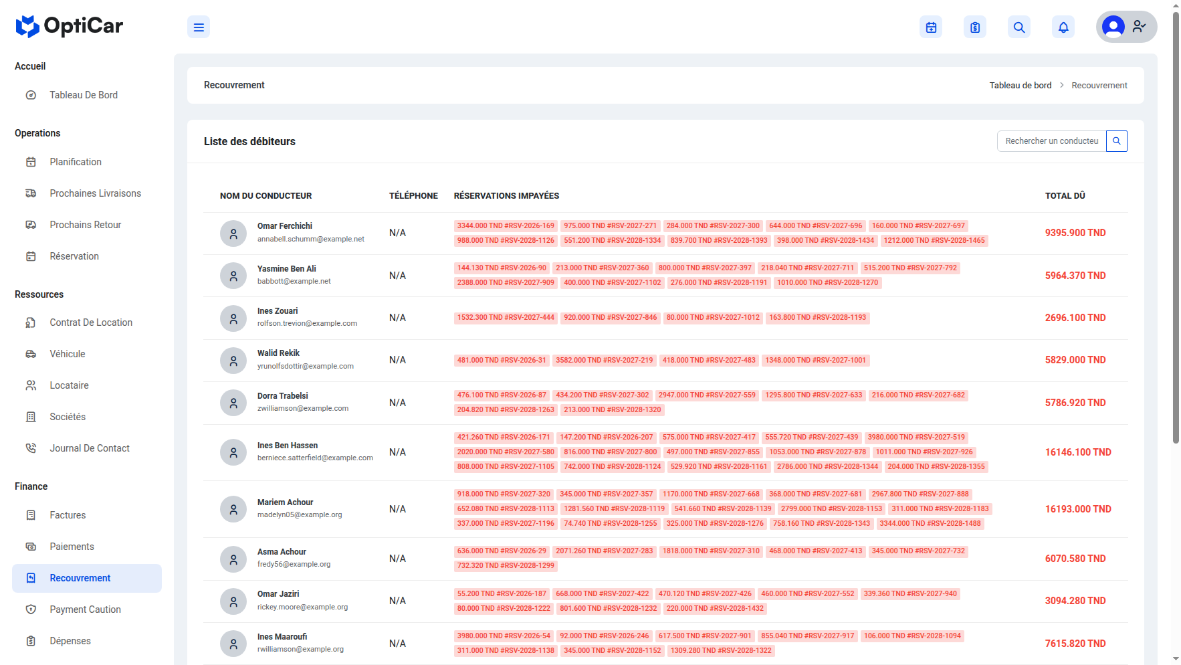The height and width of the screenshot is (665, 1181).
Task: Open Factures page
Action: click(x=87, y=515)
